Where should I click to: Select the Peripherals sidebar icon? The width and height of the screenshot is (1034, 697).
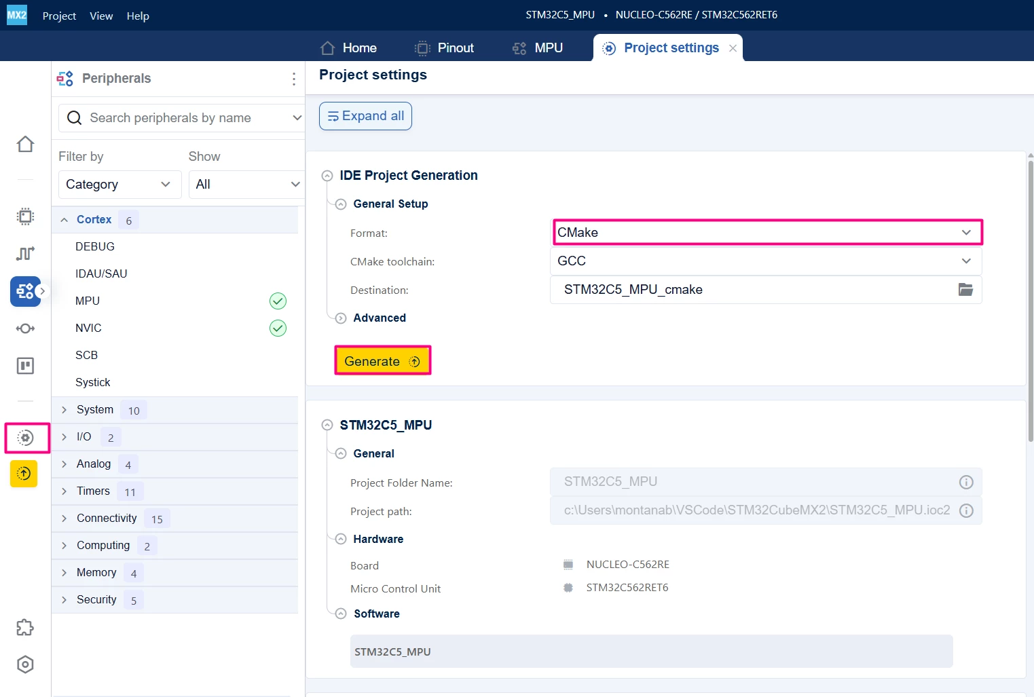(25, 291)
